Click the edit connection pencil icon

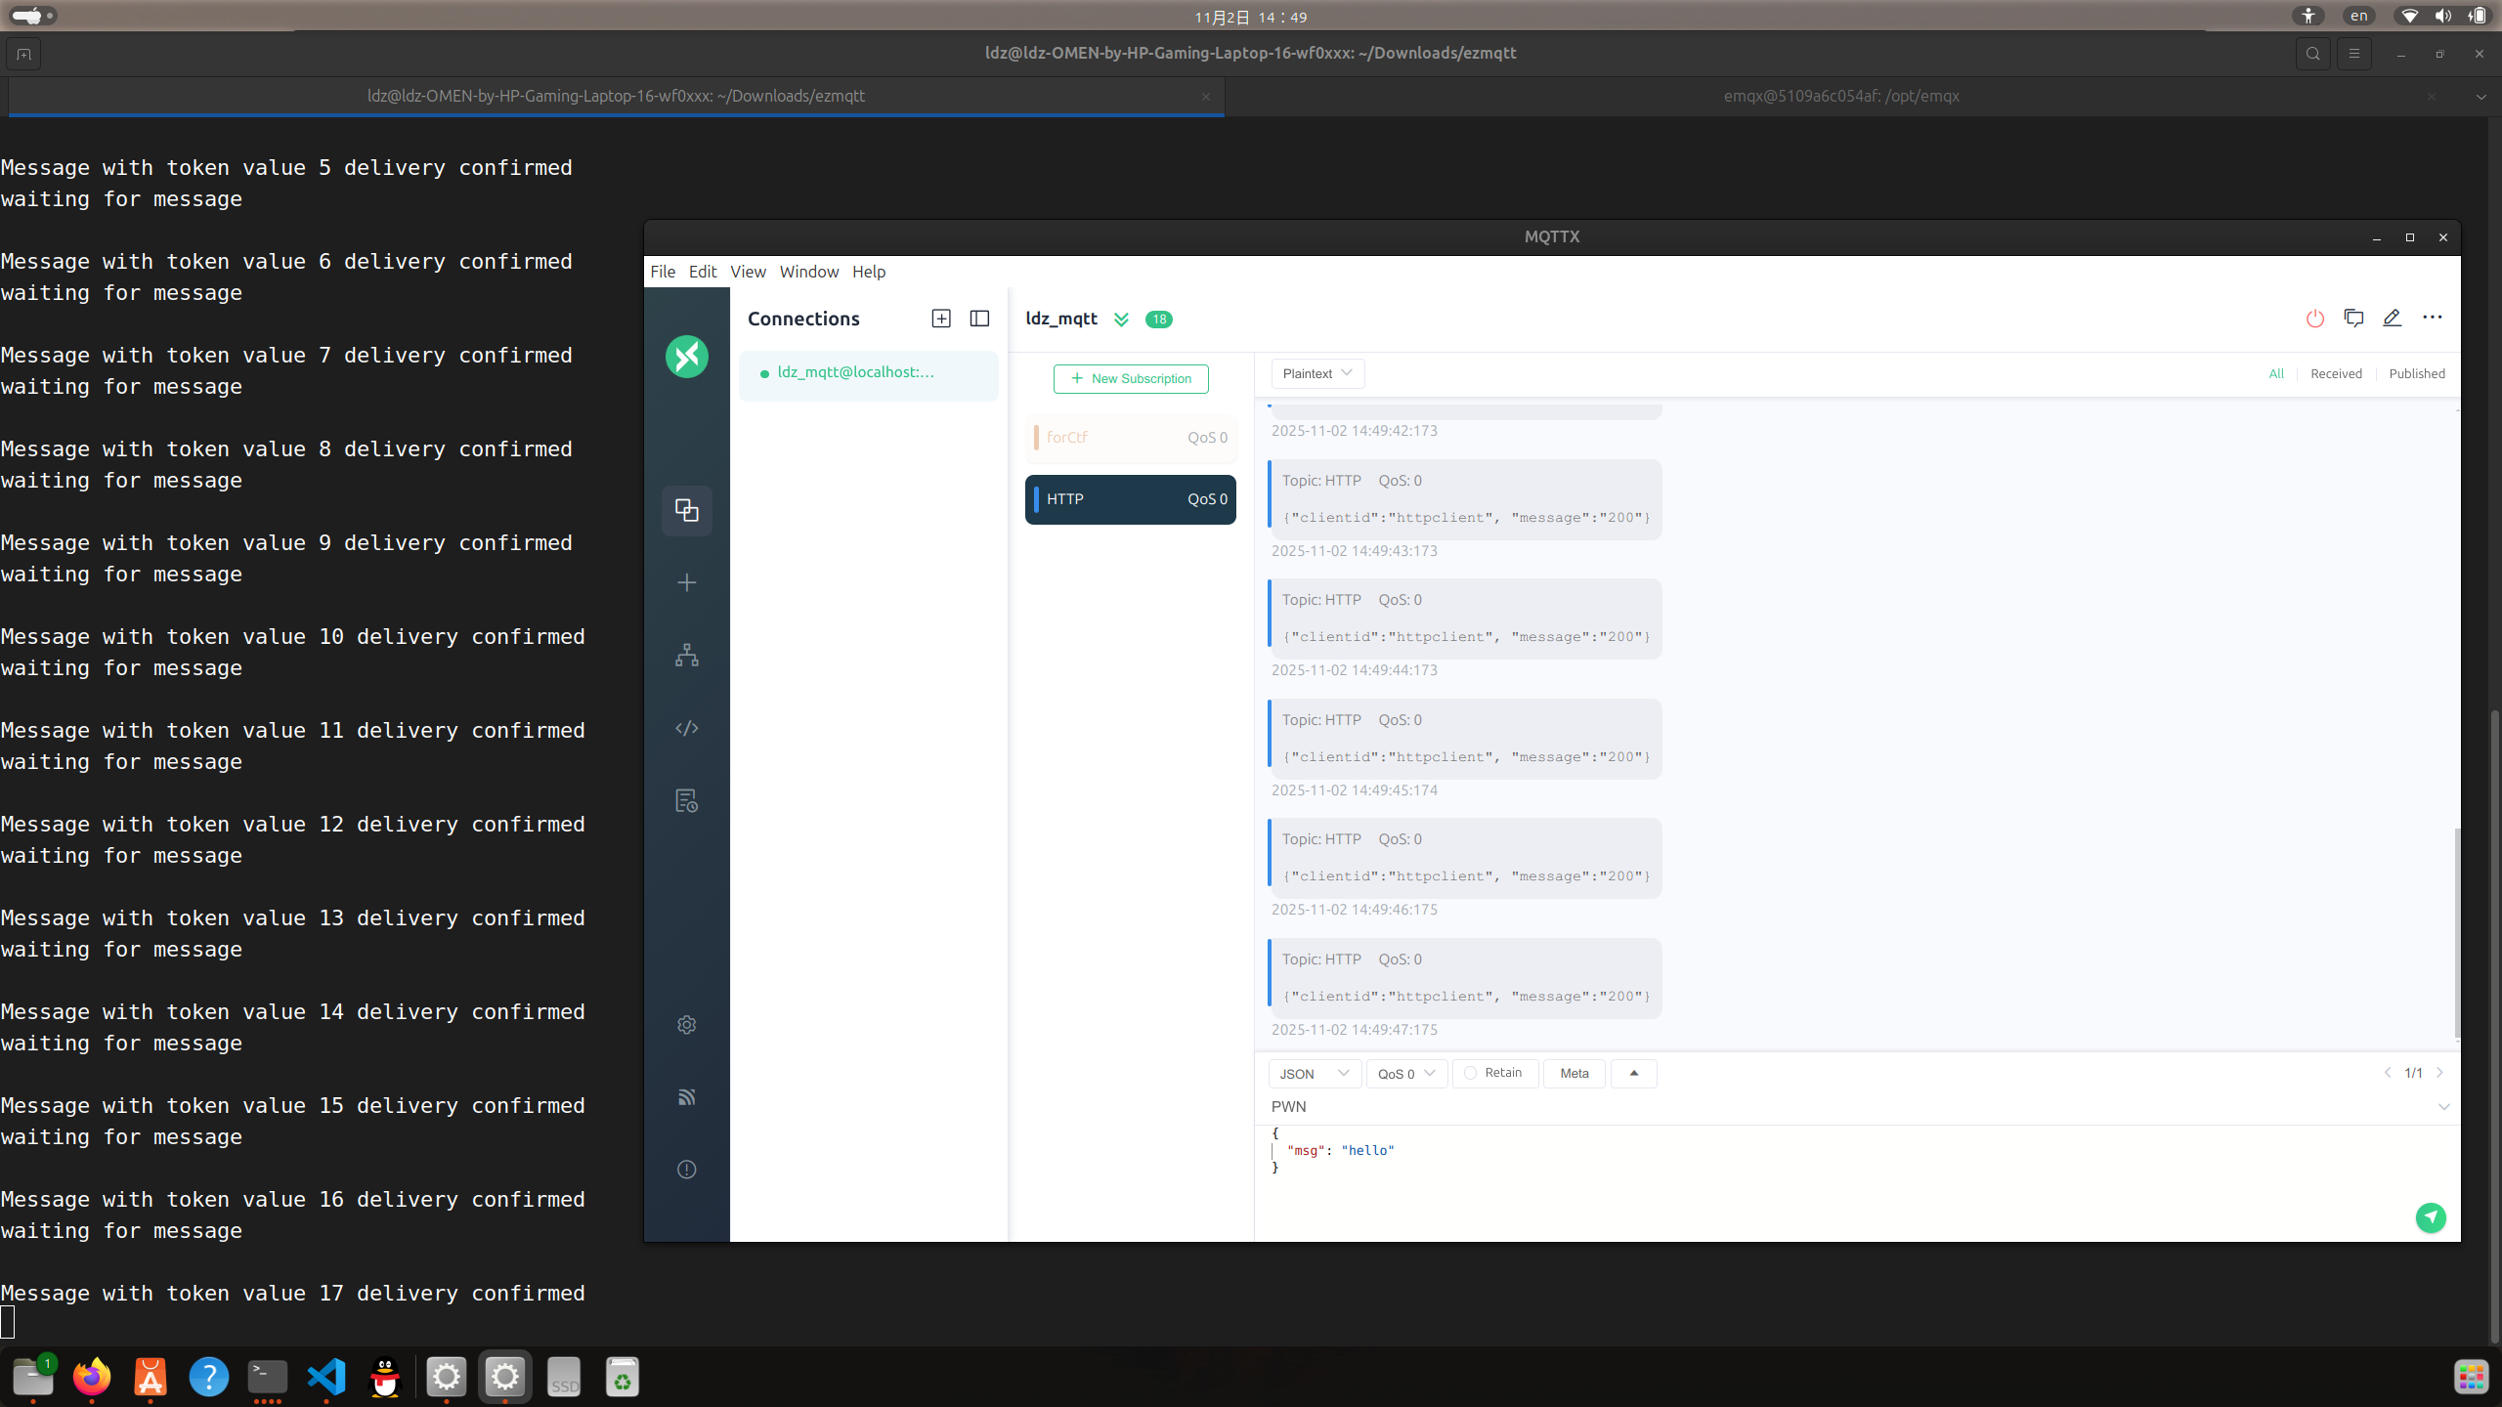pos(2392,319)
